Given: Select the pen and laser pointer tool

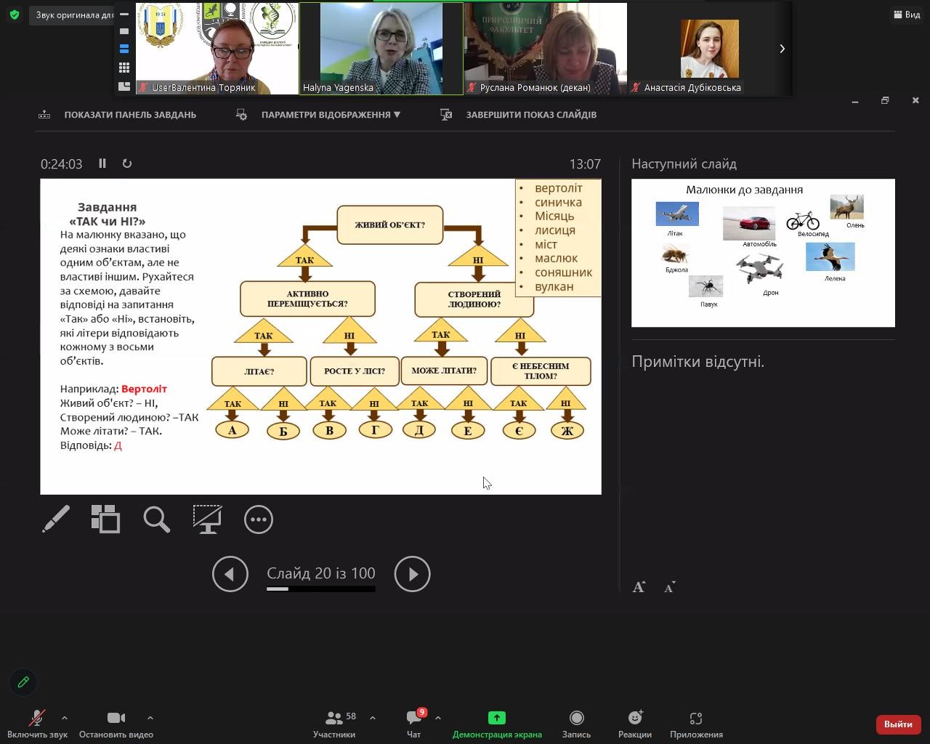Looking at the screenshot, I should pos(56,519).
